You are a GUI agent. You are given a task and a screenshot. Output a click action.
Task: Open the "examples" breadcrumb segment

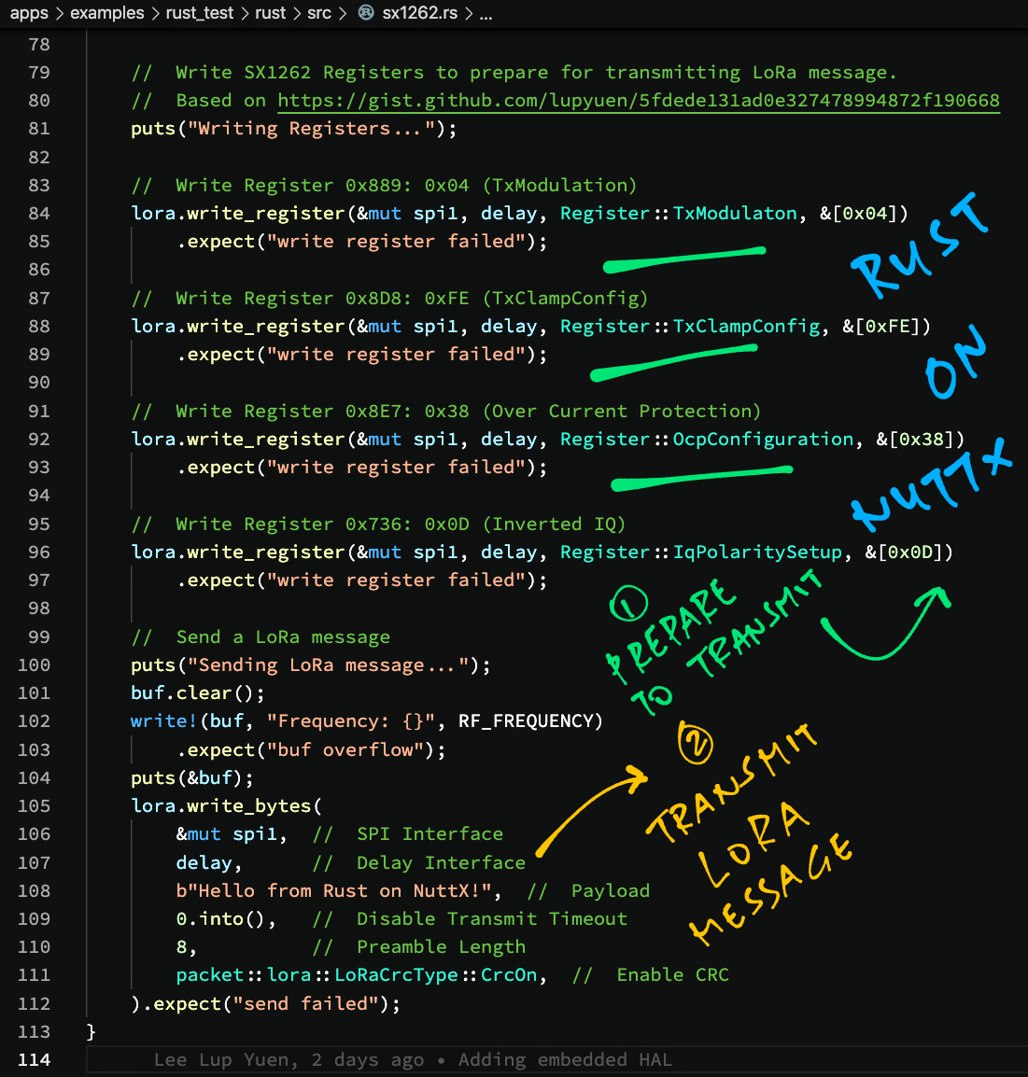coord(106,13)
